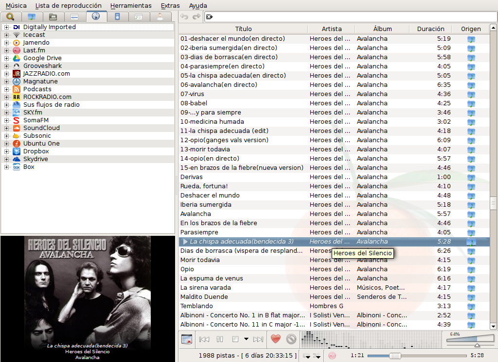Image resolution: width=498 pixels, height=362 pixels.
Task: Click the Ubuntu One icon
Action: (x=17, y=144)
